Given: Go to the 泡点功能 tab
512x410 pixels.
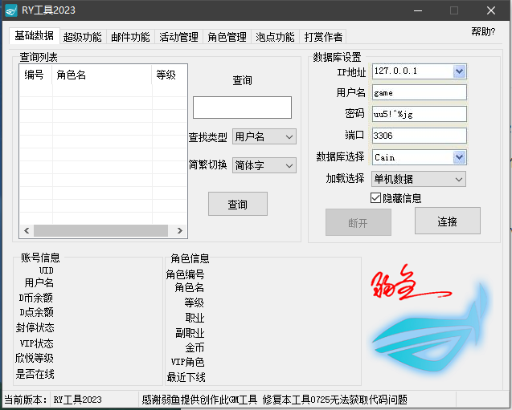Looking at the screenshot, I should (x=275, y=37).
